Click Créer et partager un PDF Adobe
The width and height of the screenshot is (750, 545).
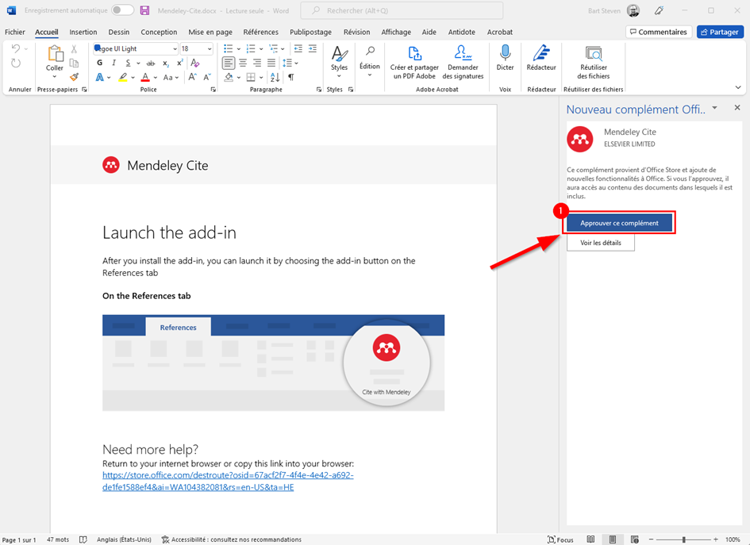pyautogui.click(x=414, y=63)
